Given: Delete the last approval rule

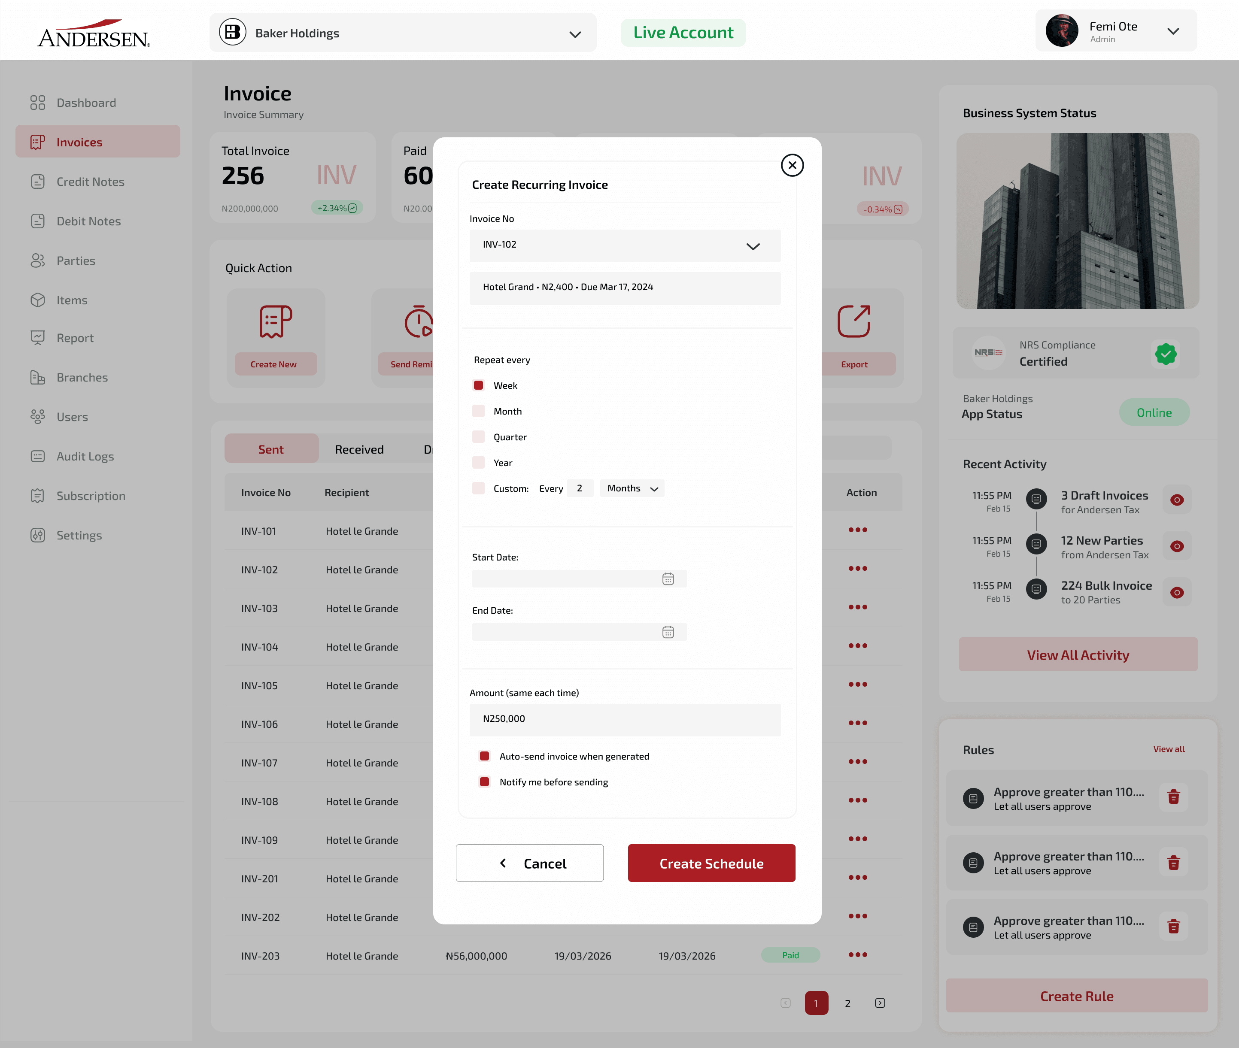Looking at the screenshot, I should click(x=1173, y=926).
